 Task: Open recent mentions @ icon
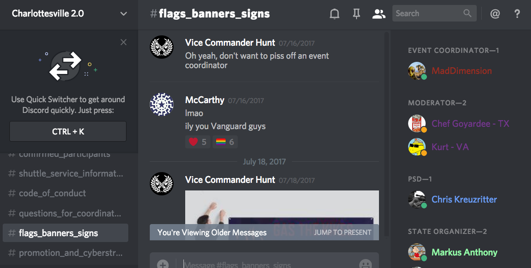click(495, 13)
